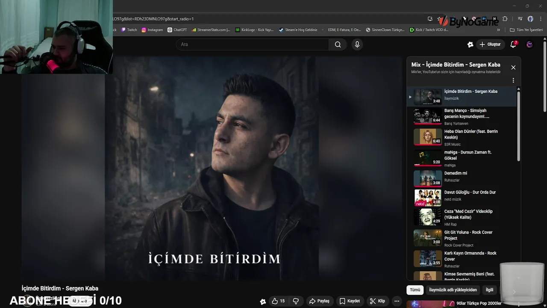Open the Steam'e Hoş Geldiniz bookmark
This screenshot has width=547, height=308.
coord(298,30)
